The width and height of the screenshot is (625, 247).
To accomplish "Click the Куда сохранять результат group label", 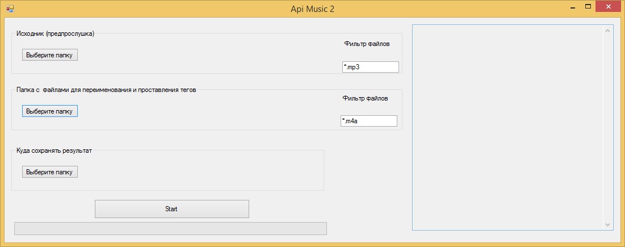I will 54,151.
